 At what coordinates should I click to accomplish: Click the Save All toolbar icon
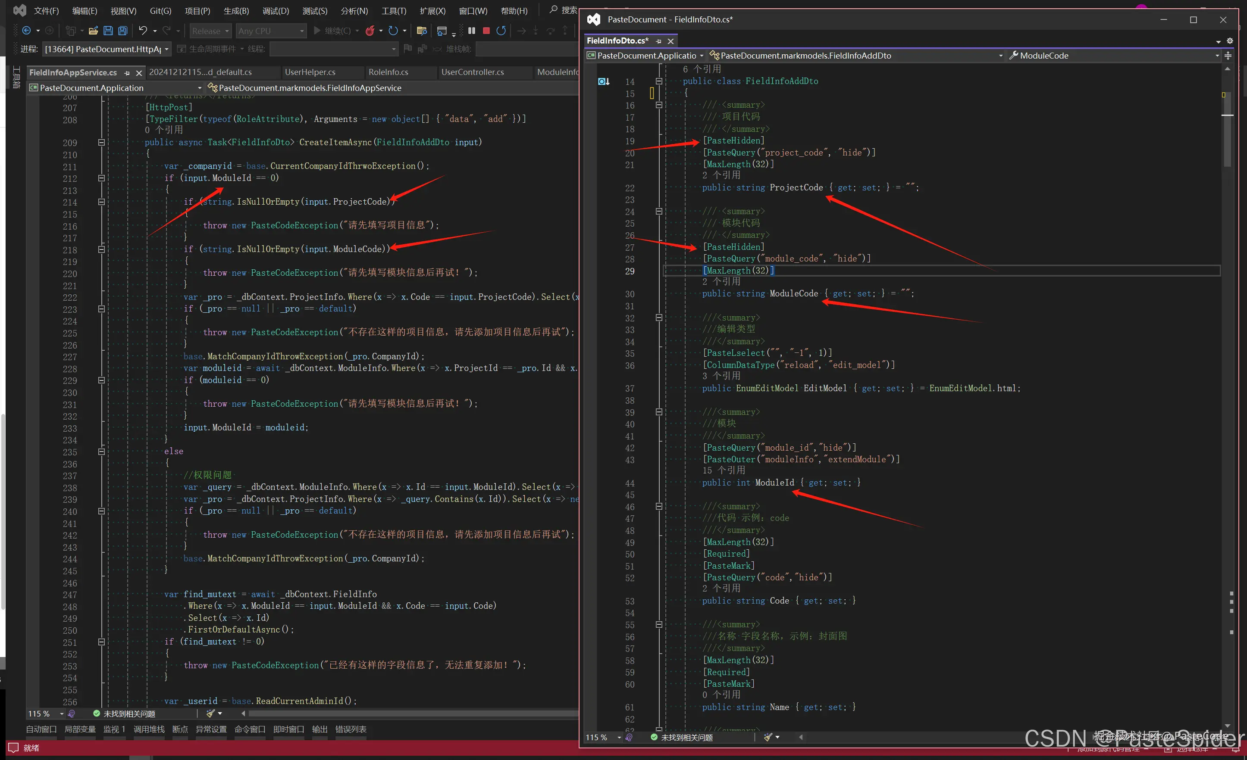click(x=122, y=31)
